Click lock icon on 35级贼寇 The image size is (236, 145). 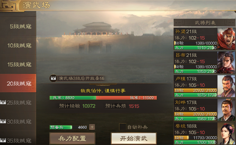(3, 140)
